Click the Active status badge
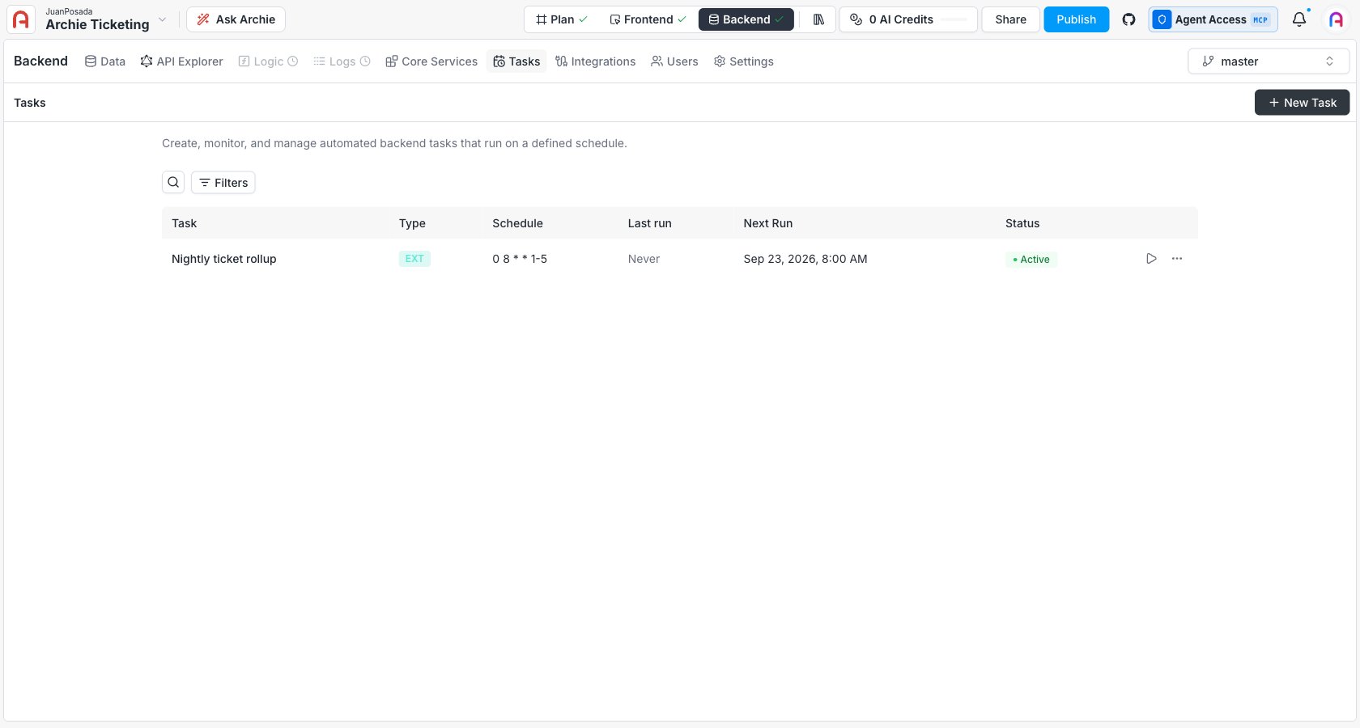The width and height of the screenshot is (1360, 728). [1031, 260]
